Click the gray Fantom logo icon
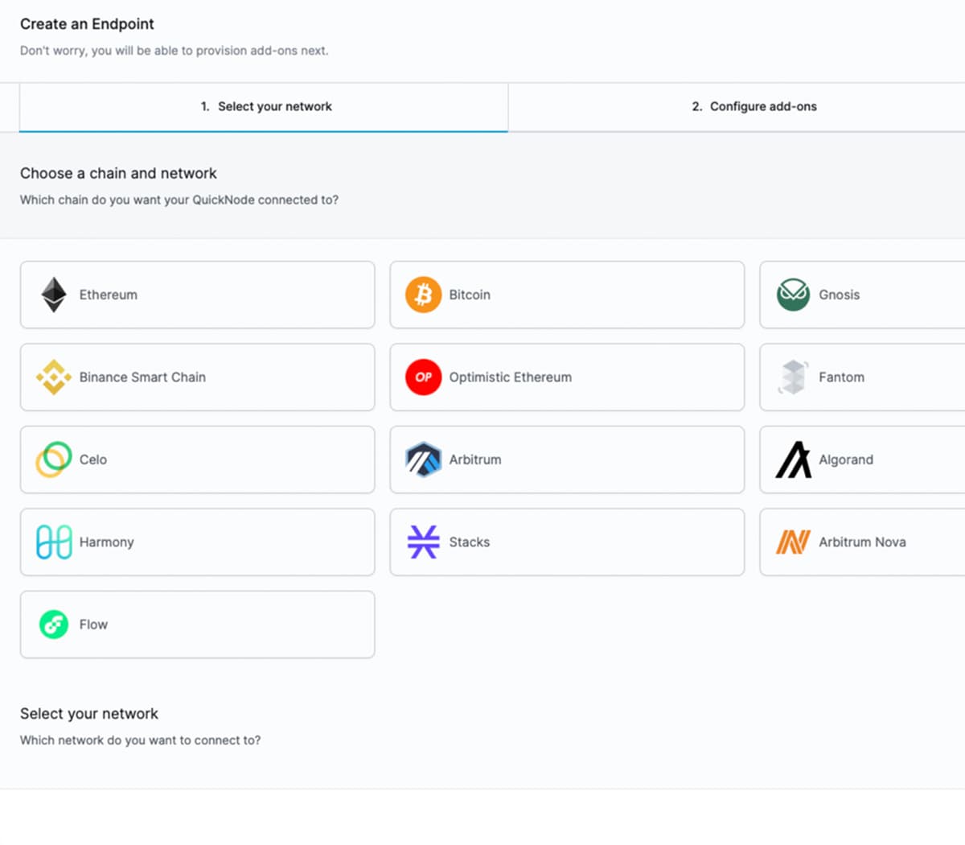The height and width of the screenshot is (845, 965). coord(793,377)
